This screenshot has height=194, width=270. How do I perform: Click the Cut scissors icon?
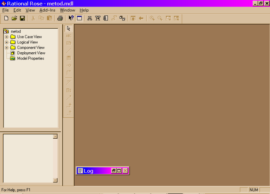tap(33, 18)
